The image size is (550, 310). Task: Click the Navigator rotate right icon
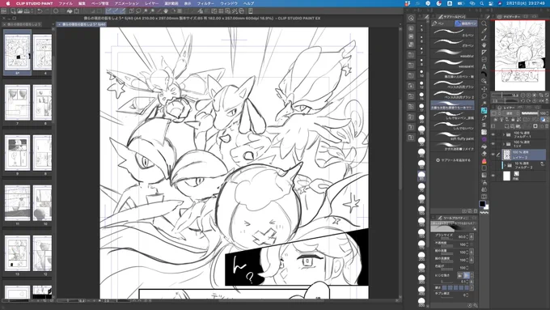(x=529, y=100)
